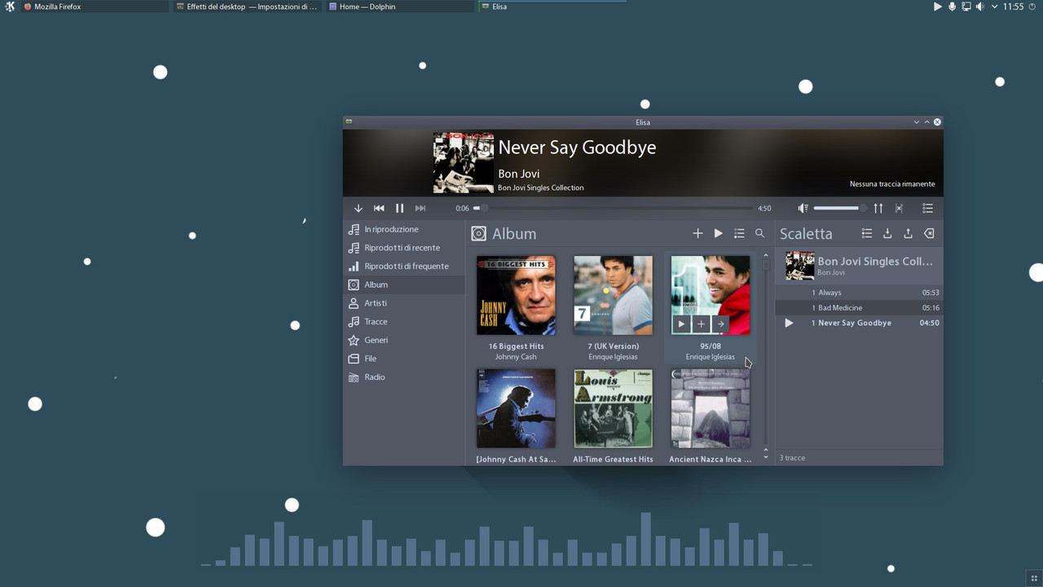1043x587 pixels.
Task: Click the album list scroll-up arrow
Action: (x=766, y=255)
